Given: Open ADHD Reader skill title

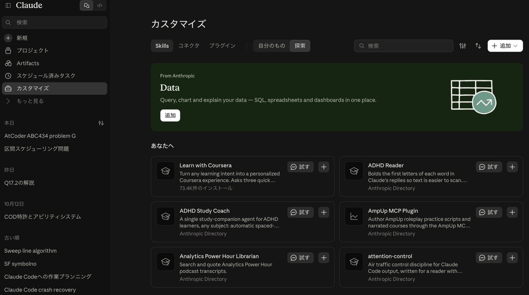Looking at the screenshot, I should point(386,165).
